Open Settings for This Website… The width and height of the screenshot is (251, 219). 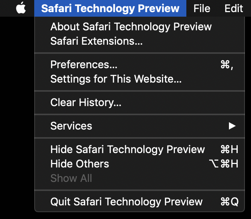coord(140,79)
